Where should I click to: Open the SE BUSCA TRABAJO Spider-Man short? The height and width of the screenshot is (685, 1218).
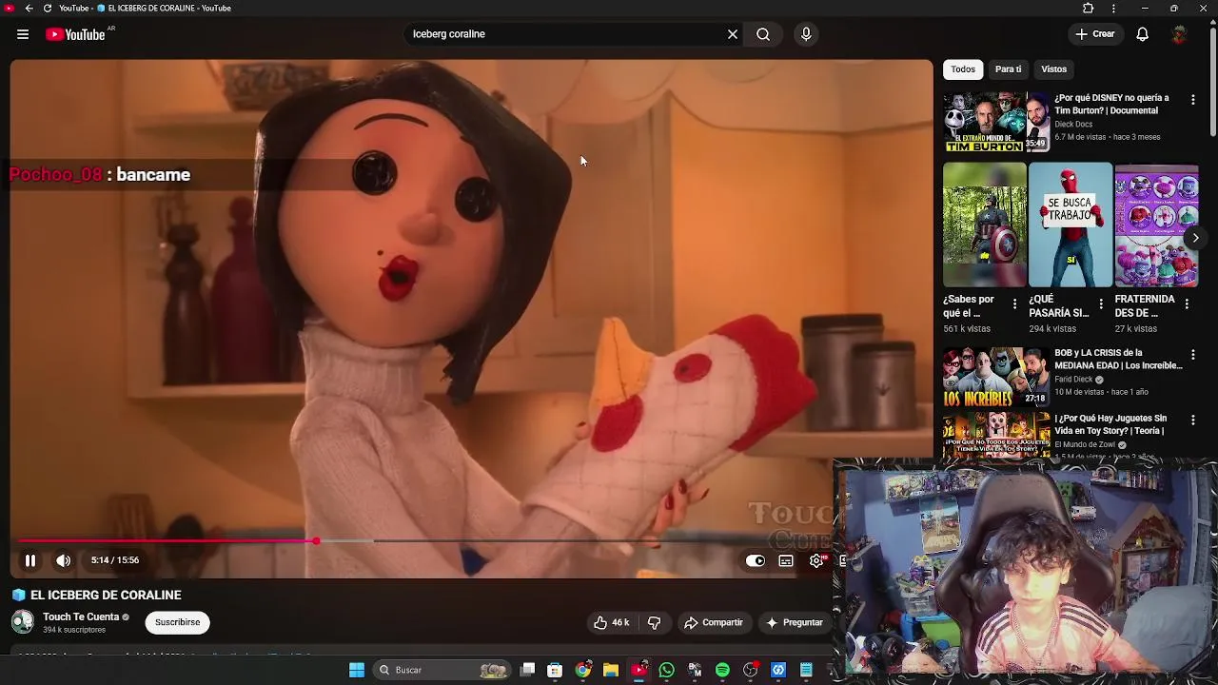(1071, 225)
